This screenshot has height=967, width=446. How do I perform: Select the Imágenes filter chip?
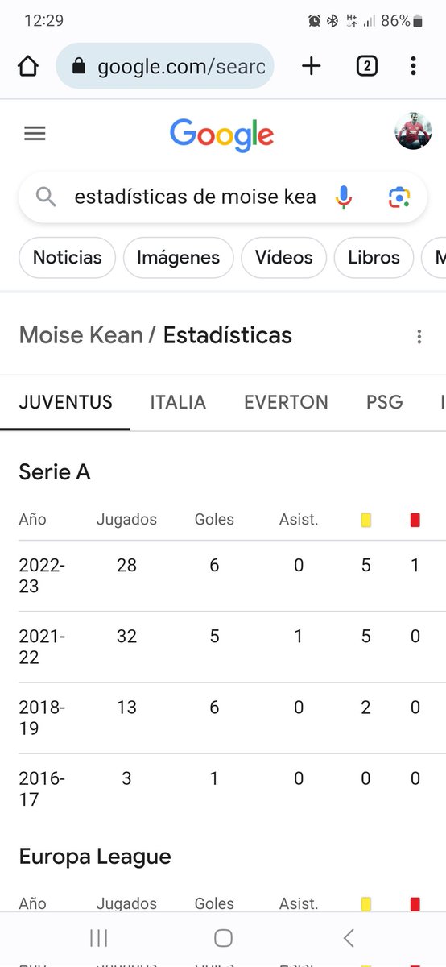[x=178, y=258]
